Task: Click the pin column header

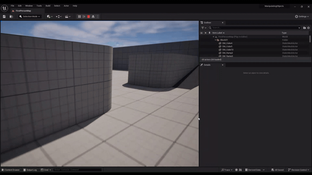Action: (210, 33)
